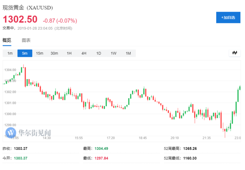Pick the 4H timeframe
The image size is (245, 170).
[x=84, y=53]
